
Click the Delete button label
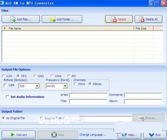(x=122, y=19)
